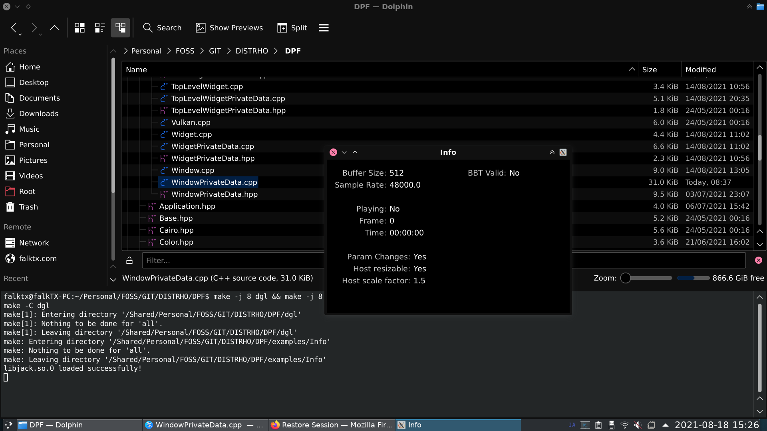The width and height of the screenshot is (767, 431).
Task: Select the details view mode icon
Action: click(99, 28)
